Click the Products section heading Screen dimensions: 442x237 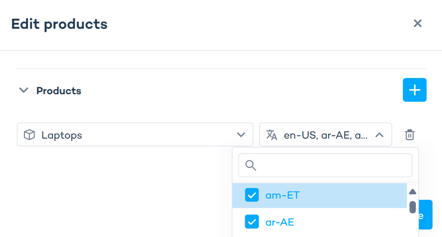[59, 91]
